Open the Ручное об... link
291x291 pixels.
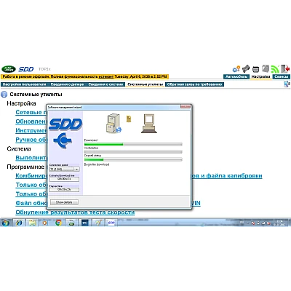click(x=31, y=140)
